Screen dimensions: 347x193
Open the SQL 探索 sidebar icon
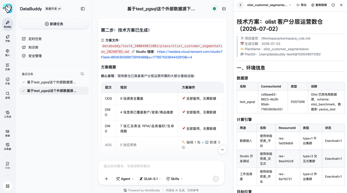(x=7, y=133)
